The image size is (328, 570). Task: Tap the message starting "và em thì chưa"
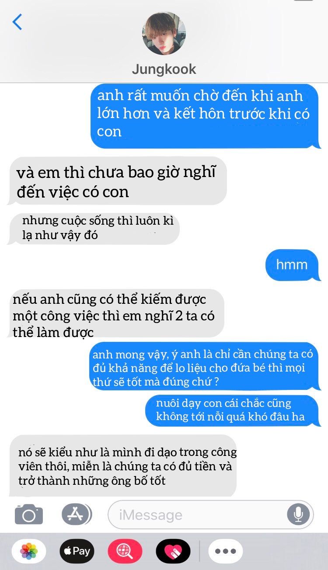[117, 181]
